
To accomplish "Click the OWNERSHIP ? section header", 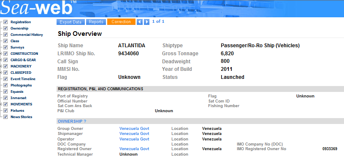I will click(x=72, y=121).
